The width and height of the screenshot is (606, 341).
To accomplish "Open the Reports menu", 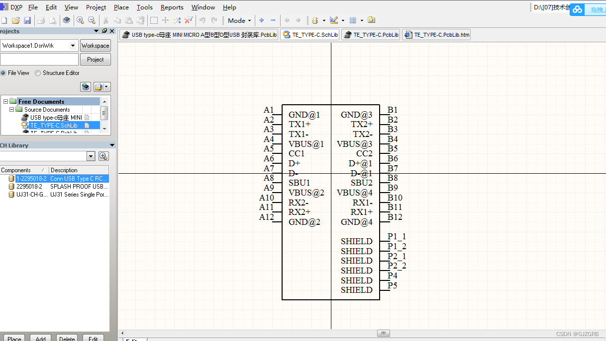I will point(172,7).
